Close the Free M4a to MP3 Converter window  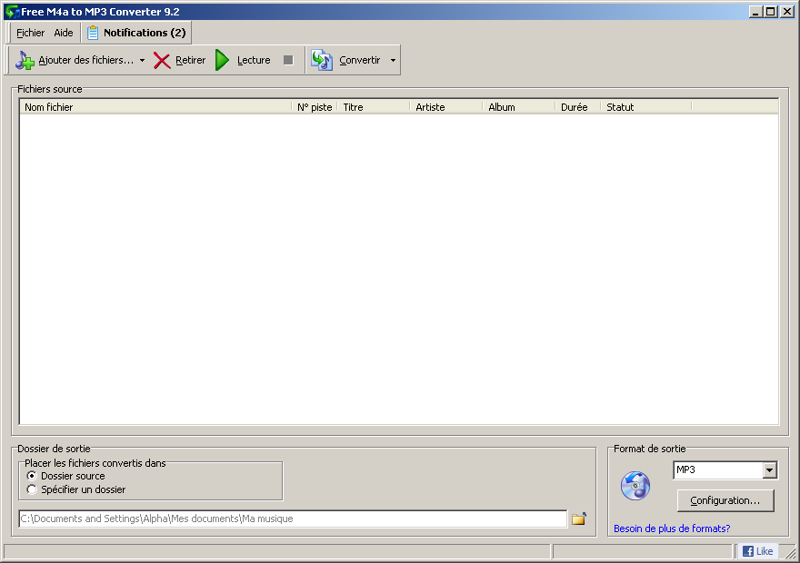(x=787, y=12)
